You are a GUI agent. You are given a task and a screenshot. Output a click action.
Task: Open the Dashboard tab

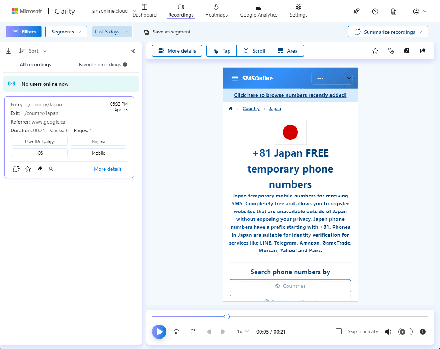(144, 11)
